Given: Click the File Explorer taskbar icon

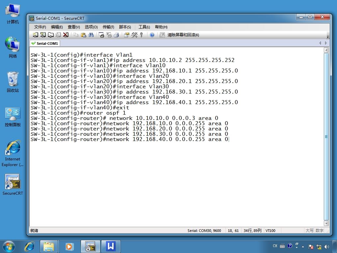Looking at the screenshot, I should (x=49, y=246).
